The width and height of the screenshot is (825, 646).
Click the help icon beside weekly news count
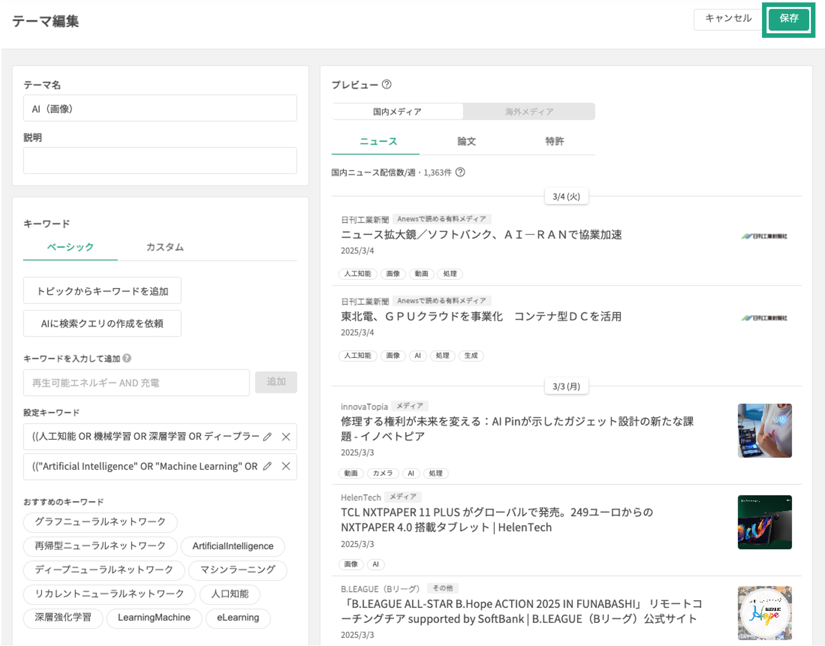pos(460,172)
